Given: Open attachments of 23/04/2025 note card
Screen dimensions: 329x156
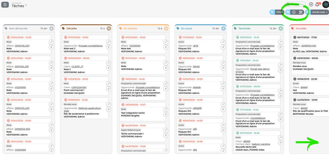Looking at the screenshot, I should (x=51, y=47).
